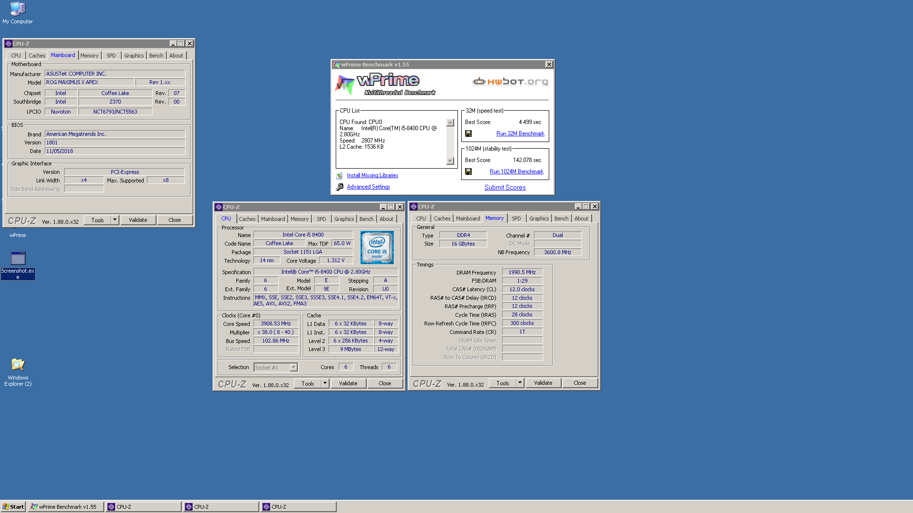The height and width of the screenshot is (513, 913).
Task: Click the multiplier x 38.0 ( 8 - 40 ) value
Action: pyautogui.click(x=276, y=332)
